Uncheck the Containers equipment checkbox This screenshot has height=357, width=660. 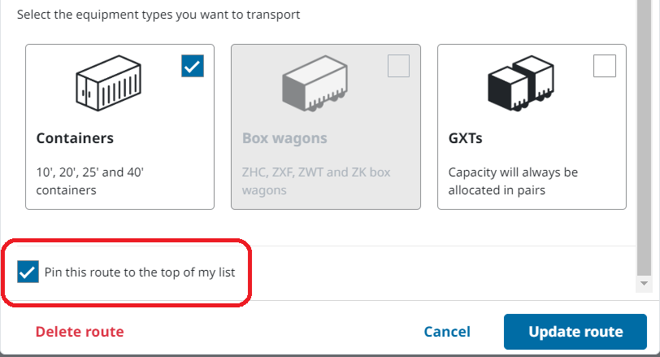(x=193, y=67)
